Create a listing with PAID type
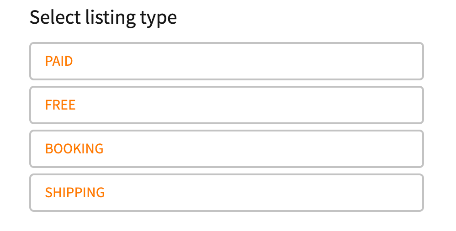The image size is (456, 231). (x=227, y=61)
